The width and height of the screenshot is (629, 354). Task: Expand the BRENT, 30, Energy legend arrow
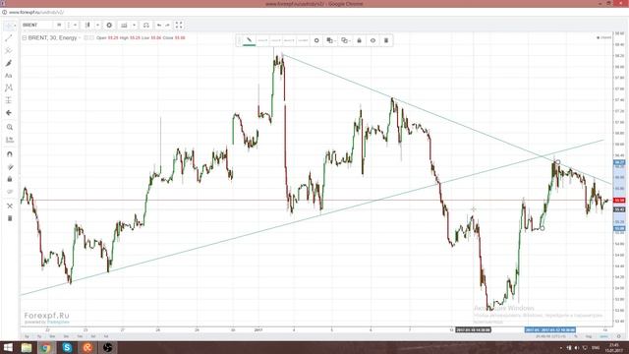click(x=80, y=37)
